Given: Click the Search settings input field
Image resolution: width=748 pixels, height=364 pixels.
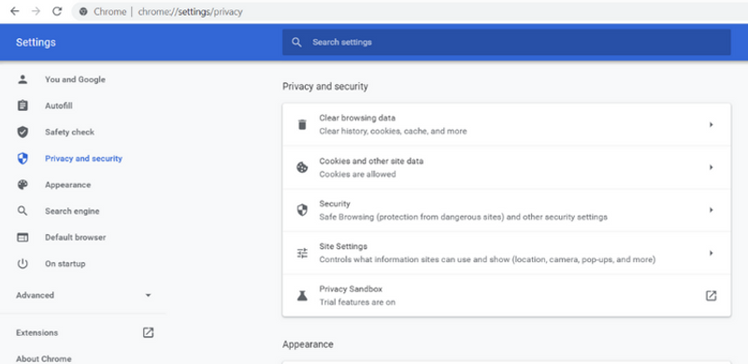Looking at the screenshot, I should pos(506,42).
